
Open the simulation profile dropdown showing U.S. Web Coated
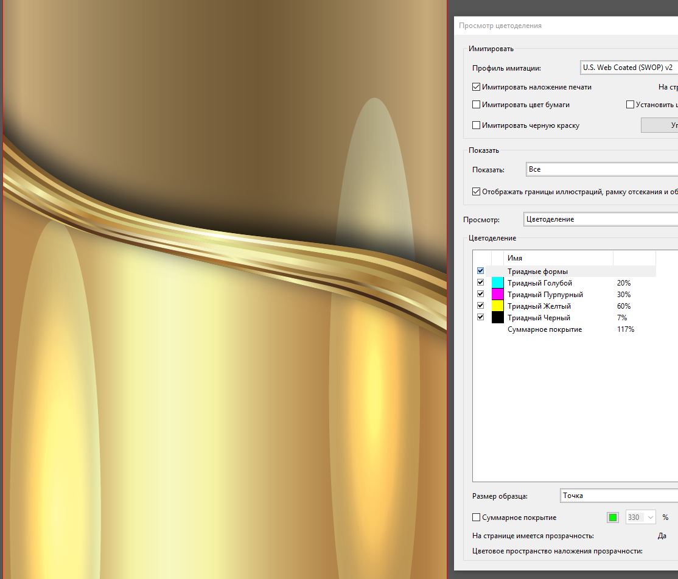pos(629,68)
